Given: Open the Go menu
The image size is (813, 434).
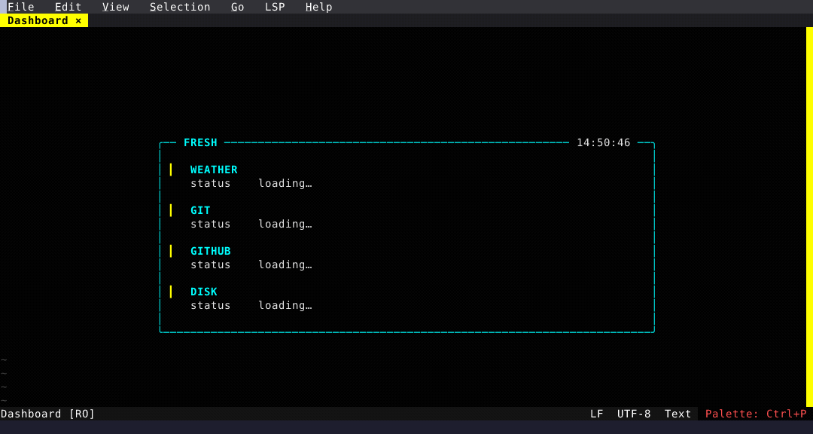Looking at the screenshot, I should [237, 7].
